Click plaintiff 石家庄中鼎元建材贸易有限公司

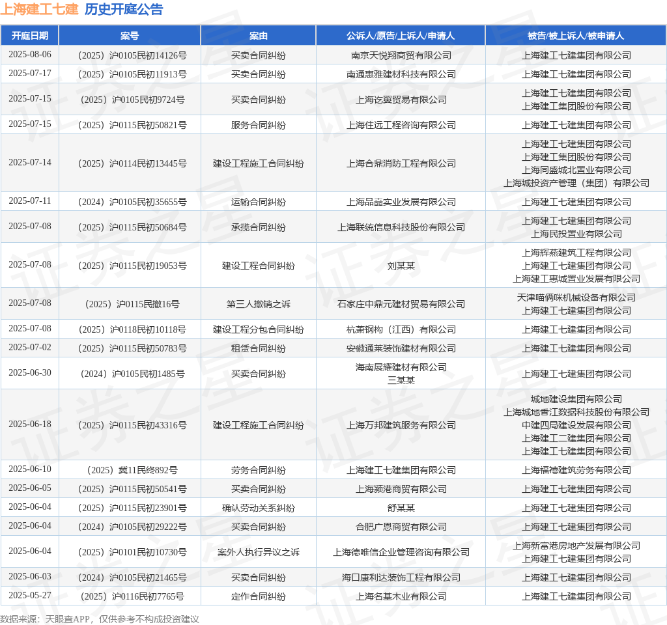point(401,305)
